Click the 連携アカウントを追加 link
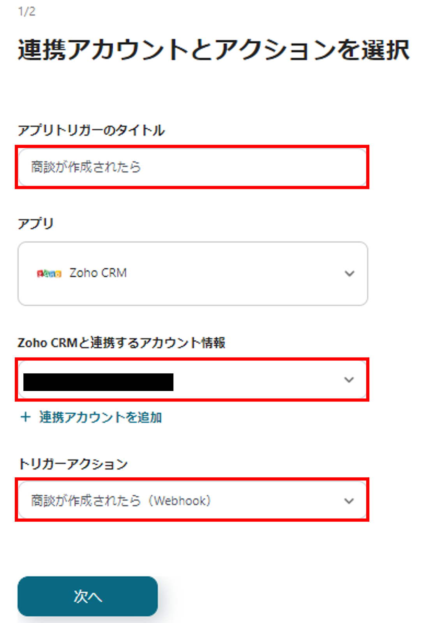 tap(100, 417)
